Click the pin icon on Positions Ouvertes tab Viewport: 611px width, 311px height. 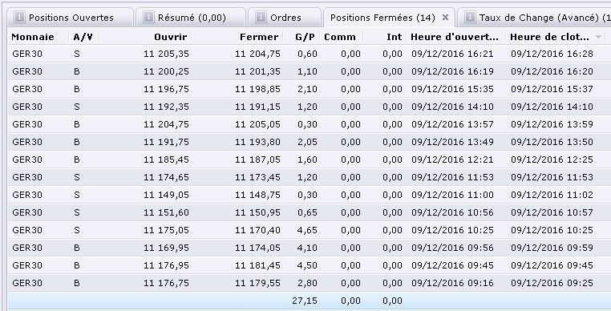tap(19, 17)
